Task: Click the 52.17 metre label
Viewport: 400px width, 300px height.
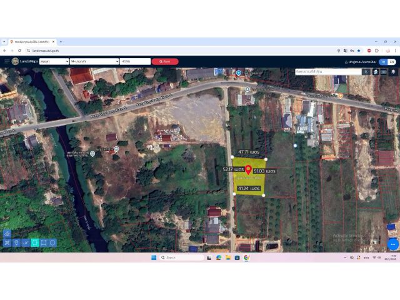Action: [233, 169]
